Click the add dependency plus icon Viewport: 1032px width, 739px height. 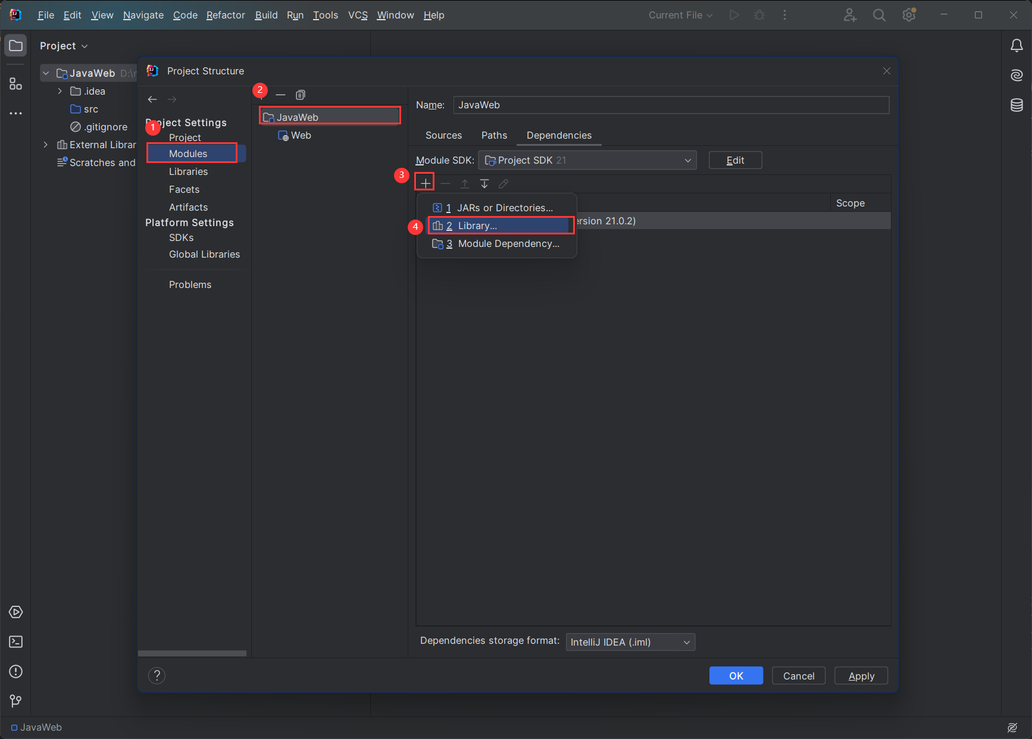425,183
